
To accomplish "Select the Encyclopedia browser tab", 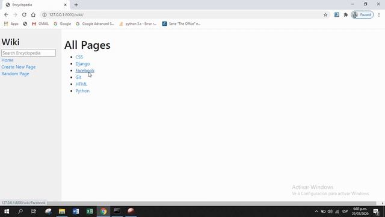I will 35,5.
